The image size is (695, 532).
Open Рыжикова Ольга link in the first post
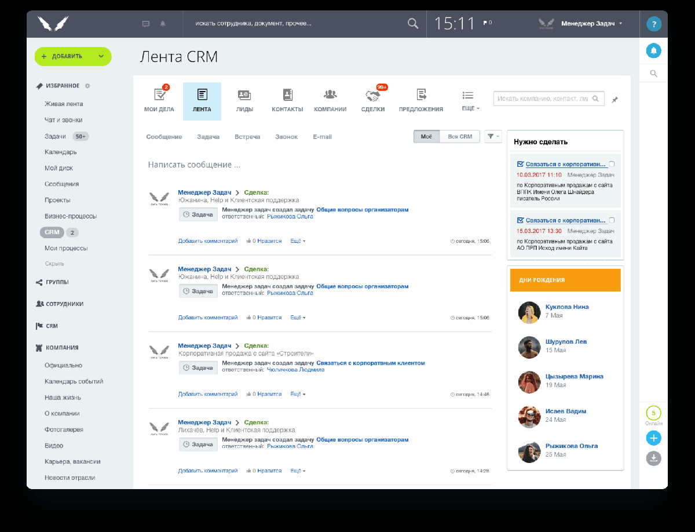[290, 216]
